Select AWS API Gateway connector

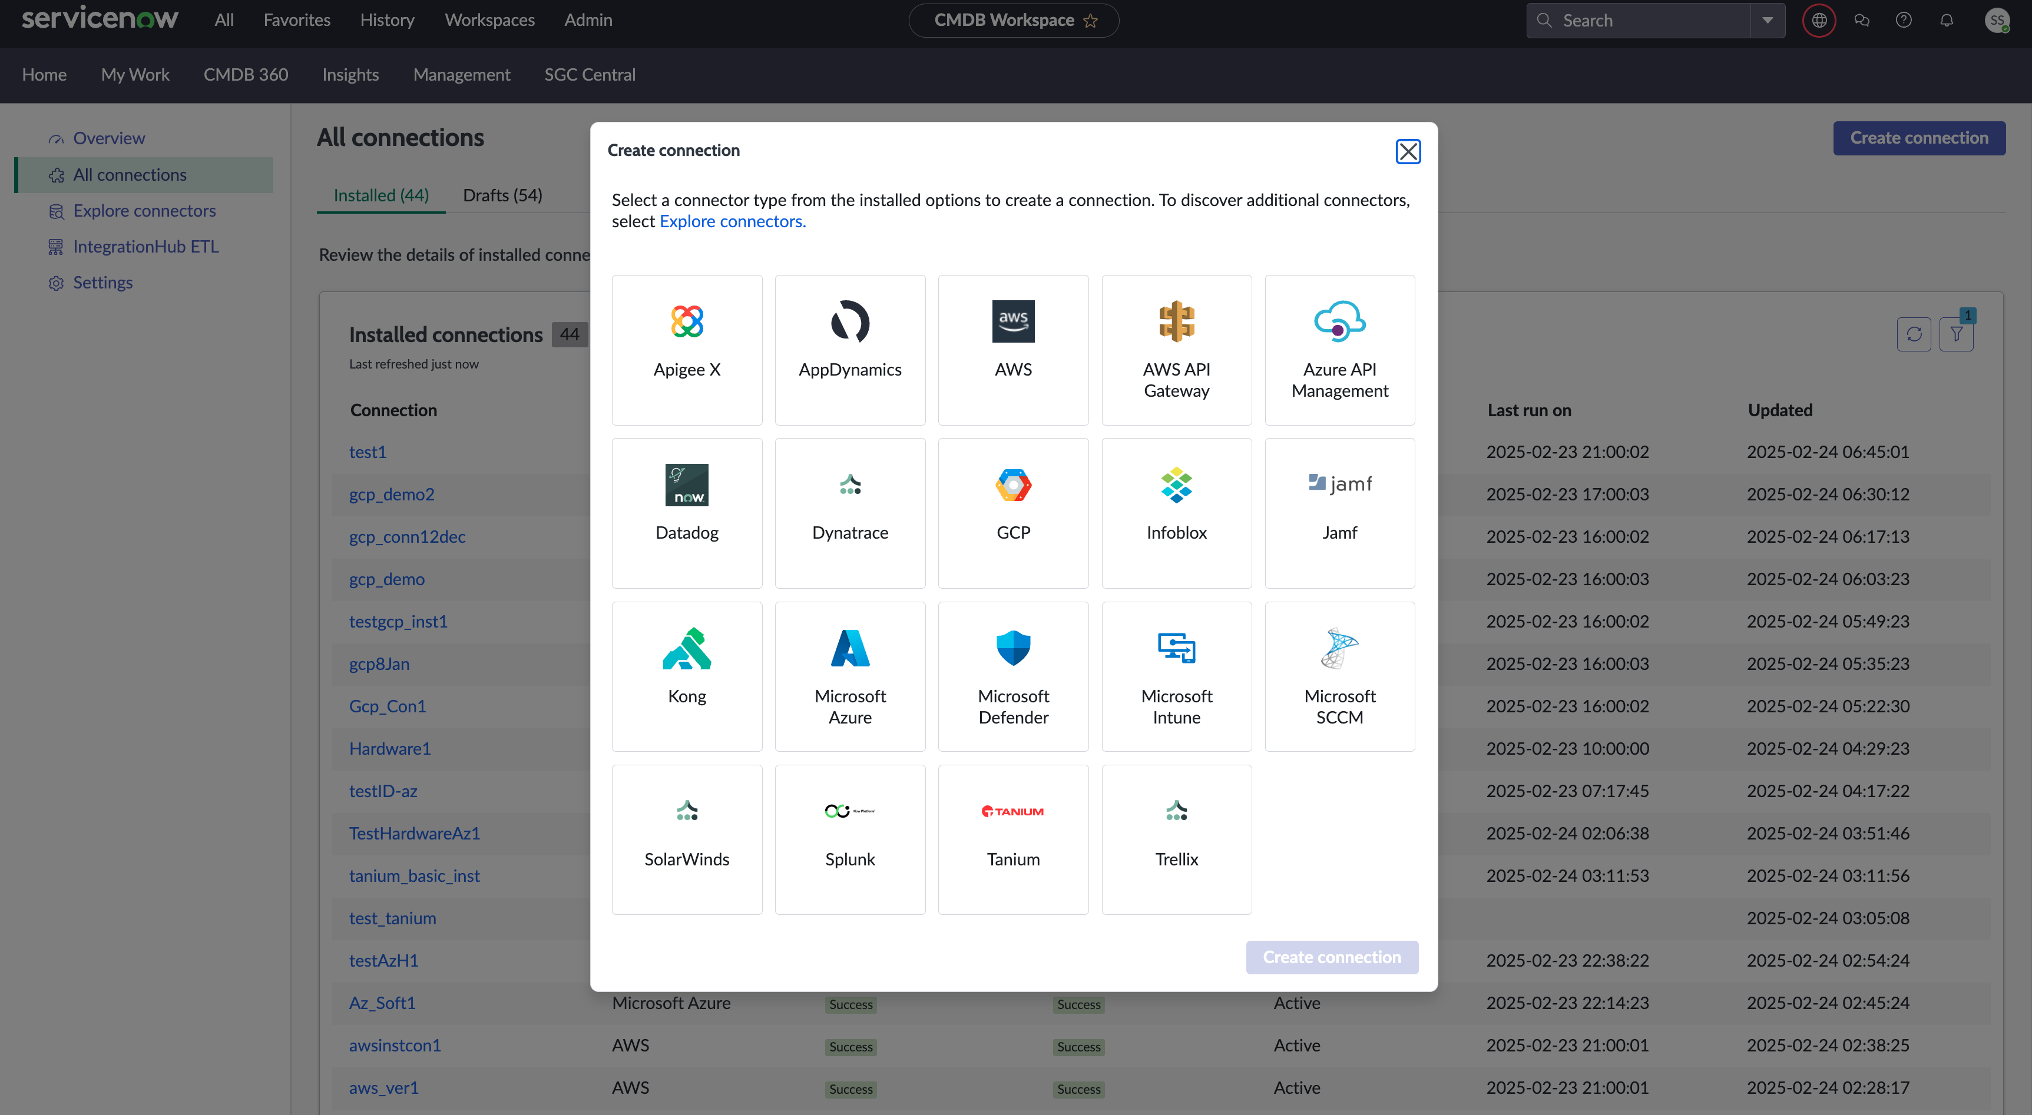[x=1176, y=349]
